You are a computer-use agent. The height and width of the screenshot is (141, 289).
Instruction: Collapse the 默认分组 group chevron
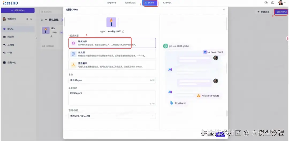(46, 20)
